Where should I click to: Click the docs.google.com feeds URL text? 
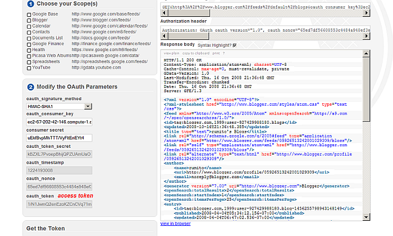[x=101, y=38]
